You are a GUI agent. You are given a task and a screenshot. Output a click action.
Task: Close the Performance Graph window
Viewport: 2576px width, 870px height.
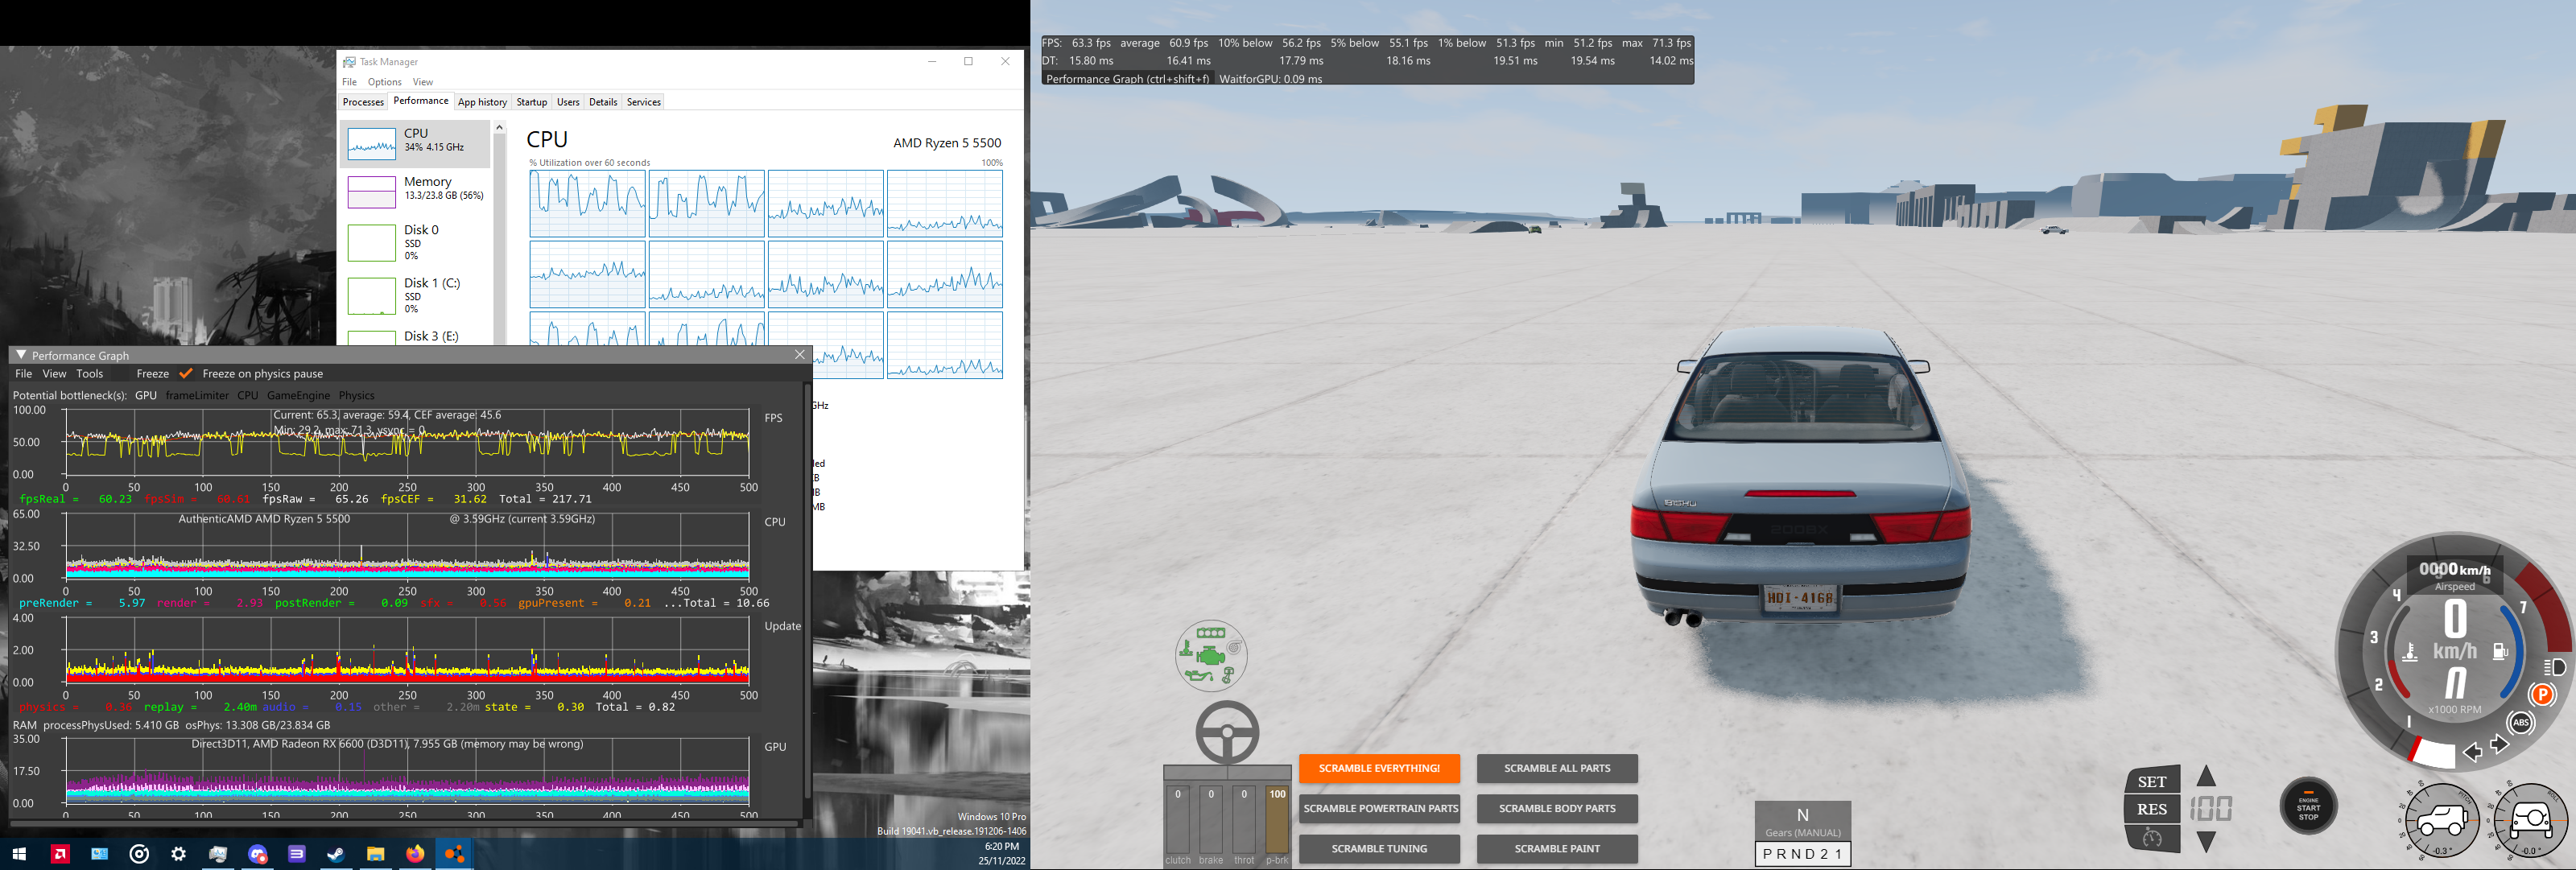(x=799, y=355)
